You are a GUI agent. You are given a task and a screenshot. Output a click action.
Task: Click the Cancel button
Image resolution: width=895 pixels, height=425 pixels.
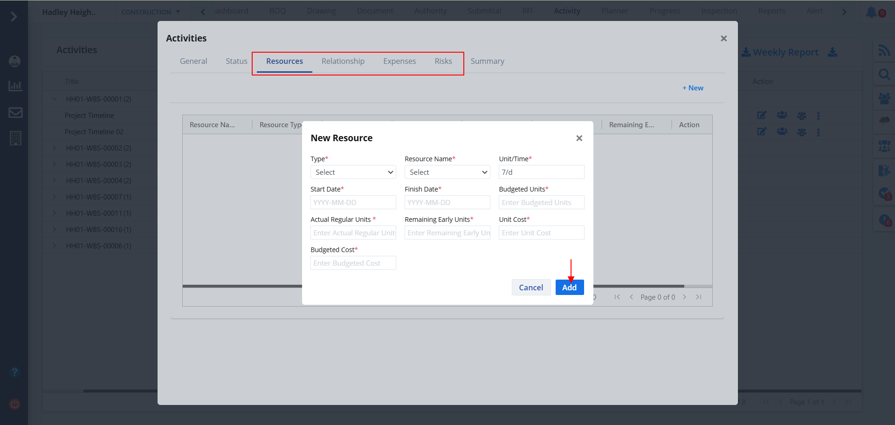531,288
